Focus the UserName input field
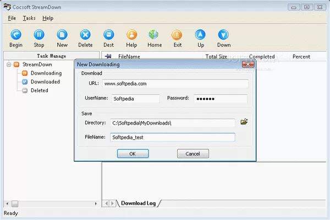Screen dimensions: 330x220 tap(135, 98)
